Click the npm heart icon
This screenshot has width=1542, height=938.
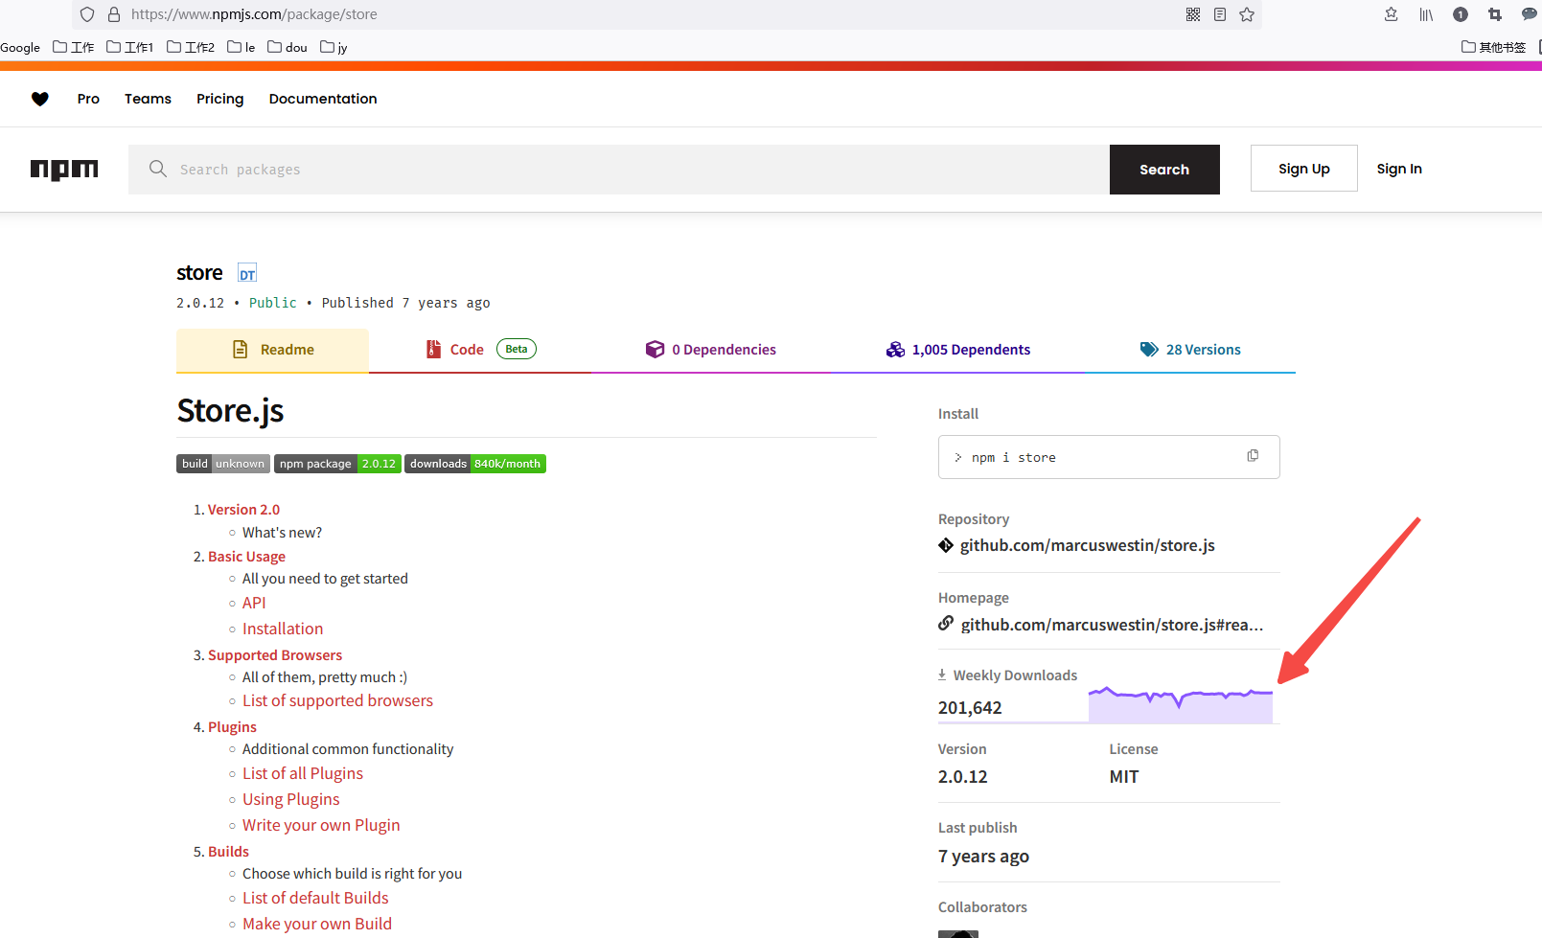coord(40,99)
